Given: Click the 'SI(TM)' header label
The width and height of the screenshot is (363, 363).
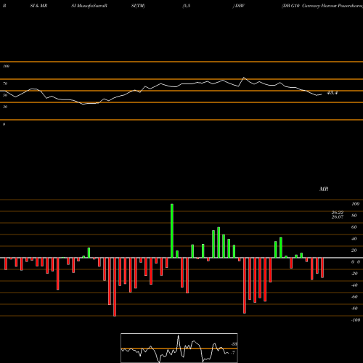Looking at the screenshot, I should click(x=138, y=6).
